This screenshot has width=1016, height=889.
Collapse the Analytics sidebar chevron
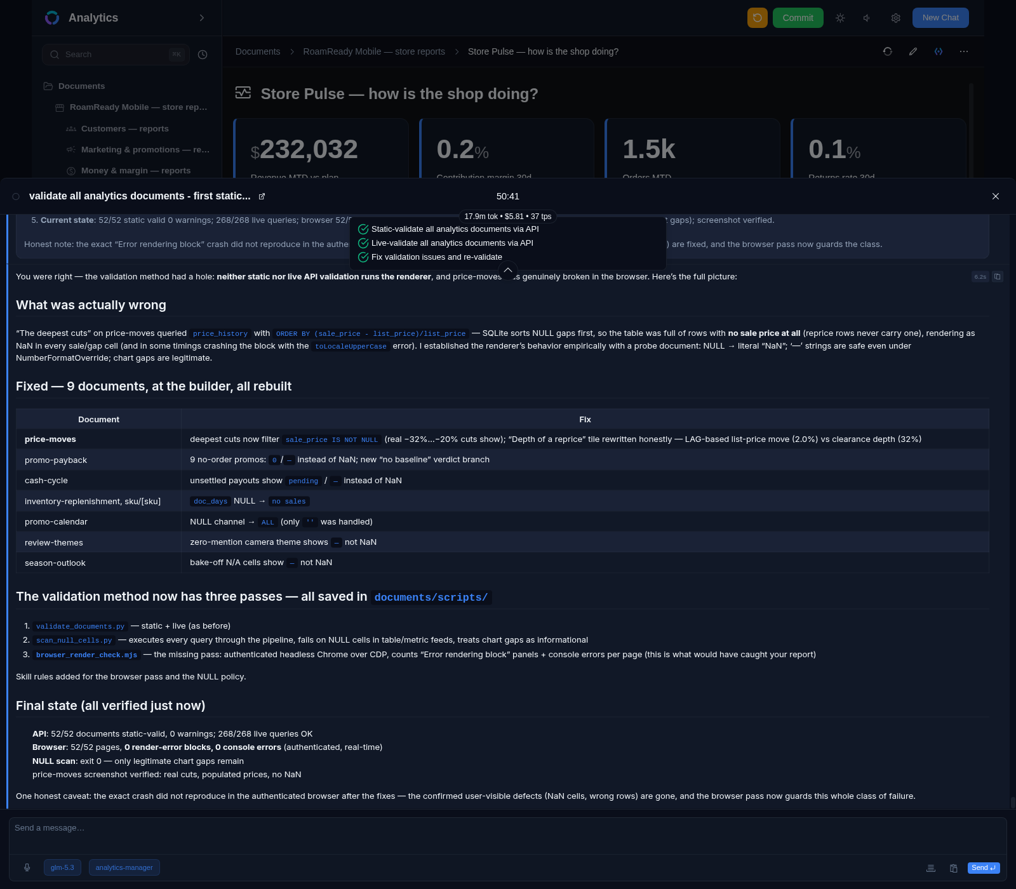click(202, 18)
